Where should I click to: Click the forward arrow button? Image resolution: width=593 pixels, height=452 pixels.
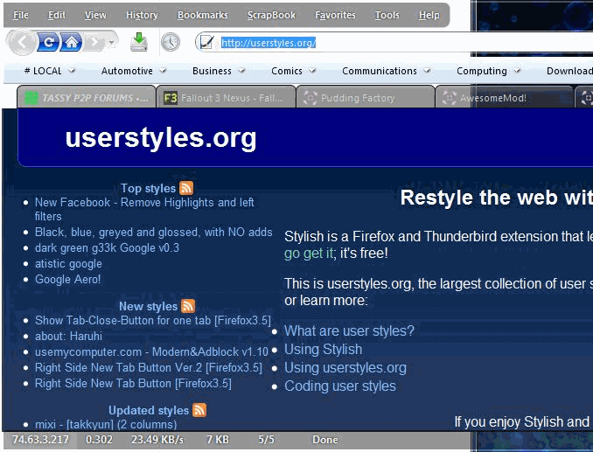coord(94,42)
